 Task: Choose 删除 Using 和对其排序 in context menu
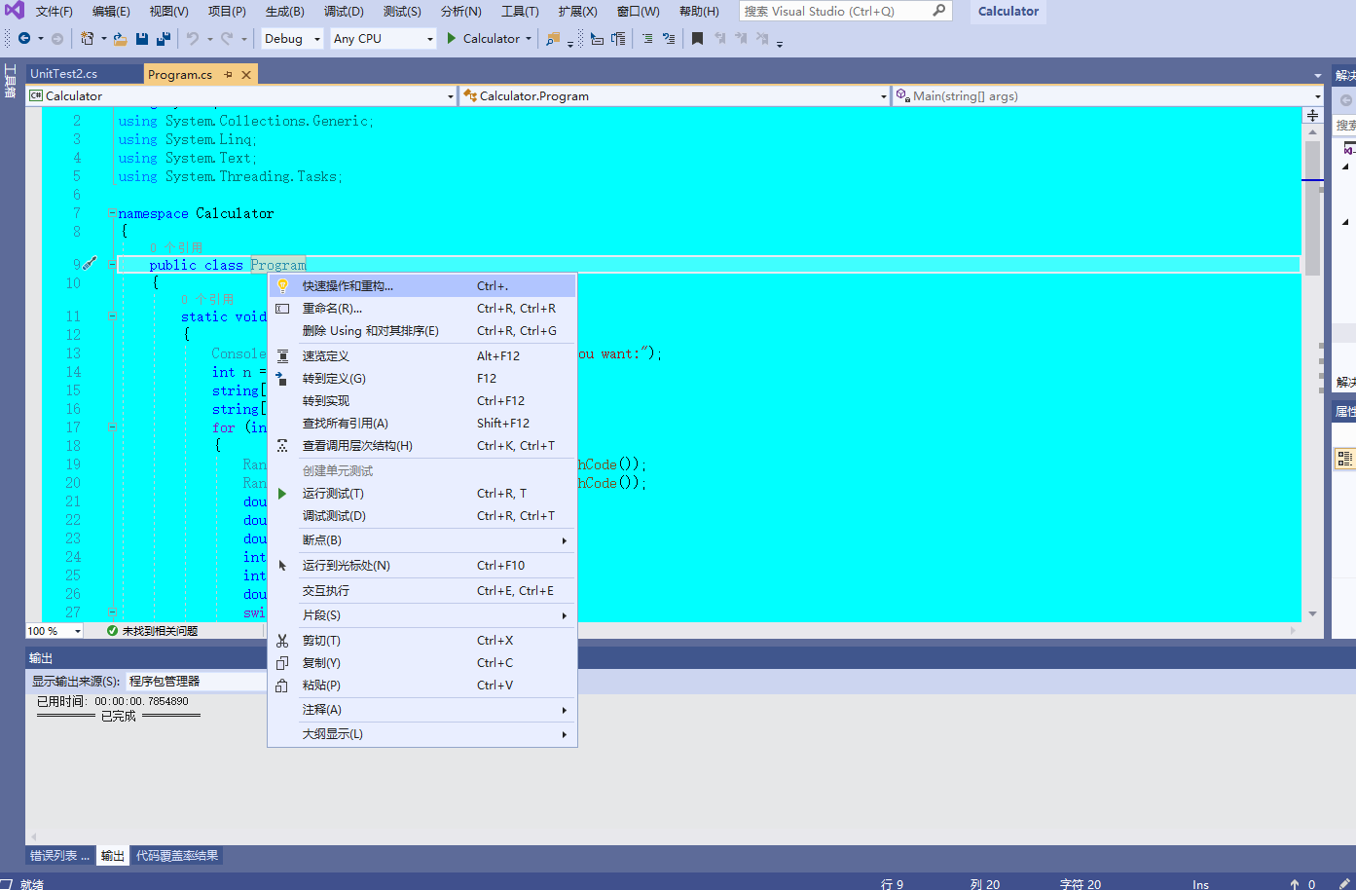(x=422, y=331)
